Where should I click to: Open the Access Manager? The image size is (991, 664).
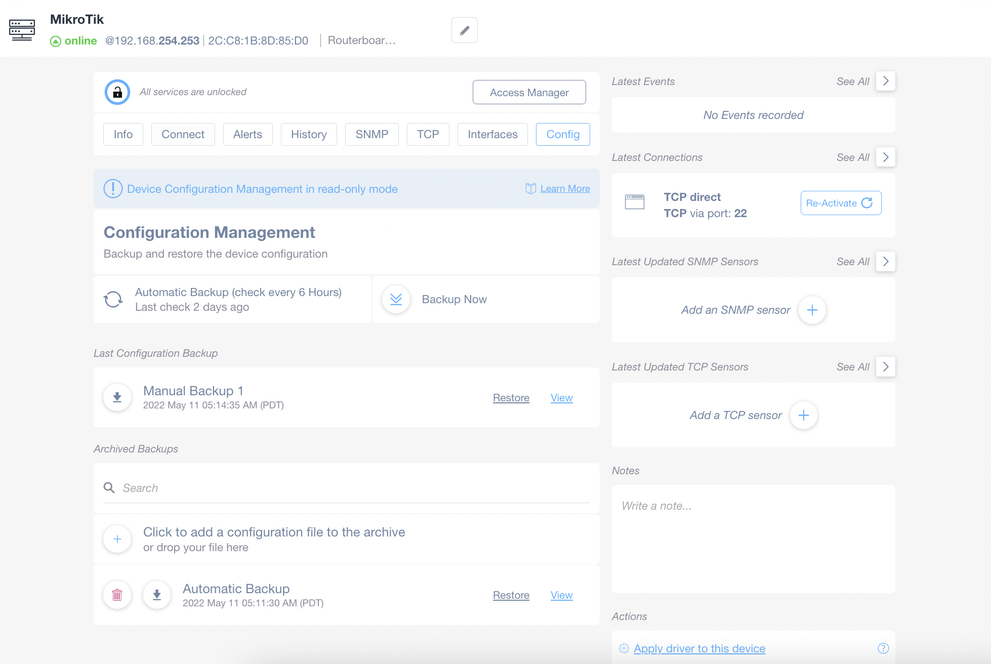pyautogui.click(x=529, y=92)
